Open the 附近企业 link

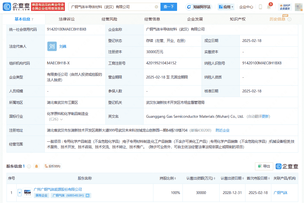(x=223, y=130)
